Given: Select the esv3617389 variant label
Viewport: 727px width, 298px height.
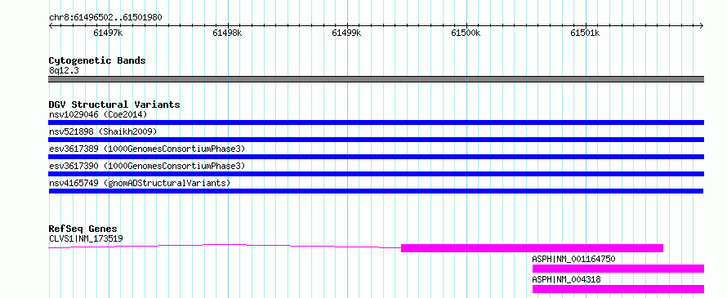Looking at the screenshot, I should tap(147, 149).
